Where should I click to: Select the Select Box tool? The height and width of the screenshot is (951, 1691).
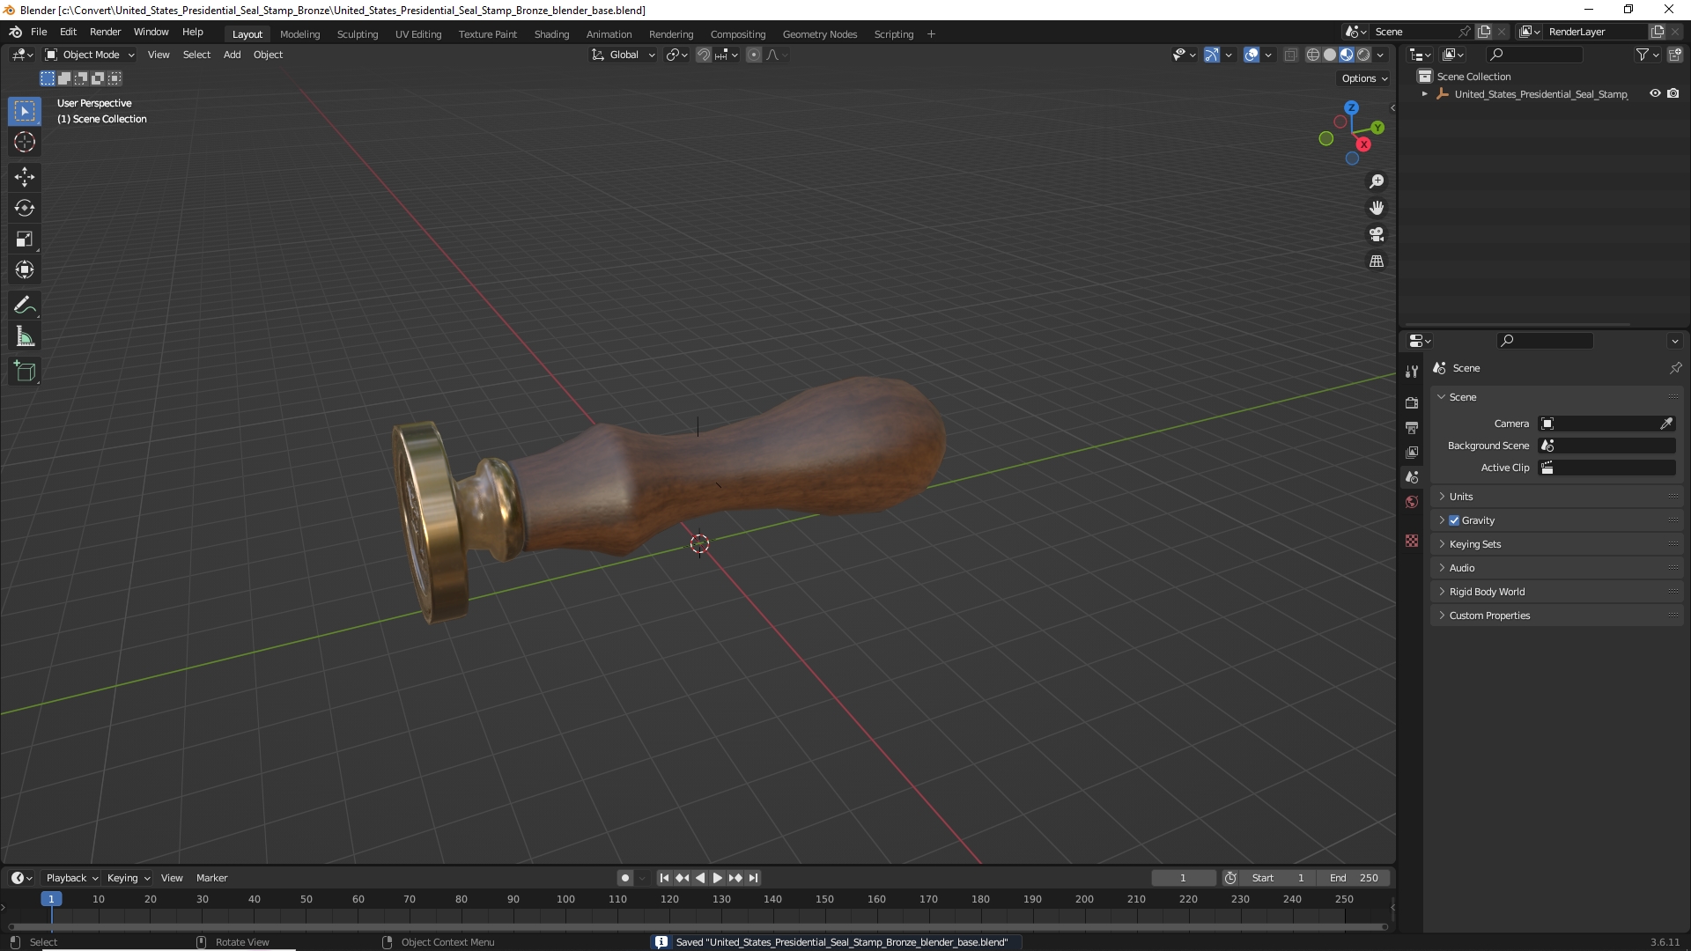25,111
